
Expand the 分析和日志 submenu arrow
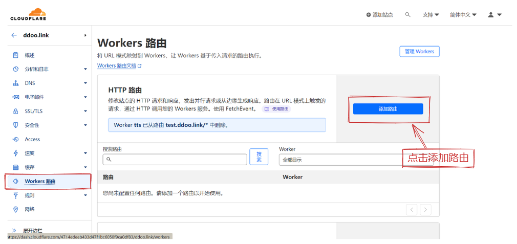pyautogui.click(x=85, y=69)
